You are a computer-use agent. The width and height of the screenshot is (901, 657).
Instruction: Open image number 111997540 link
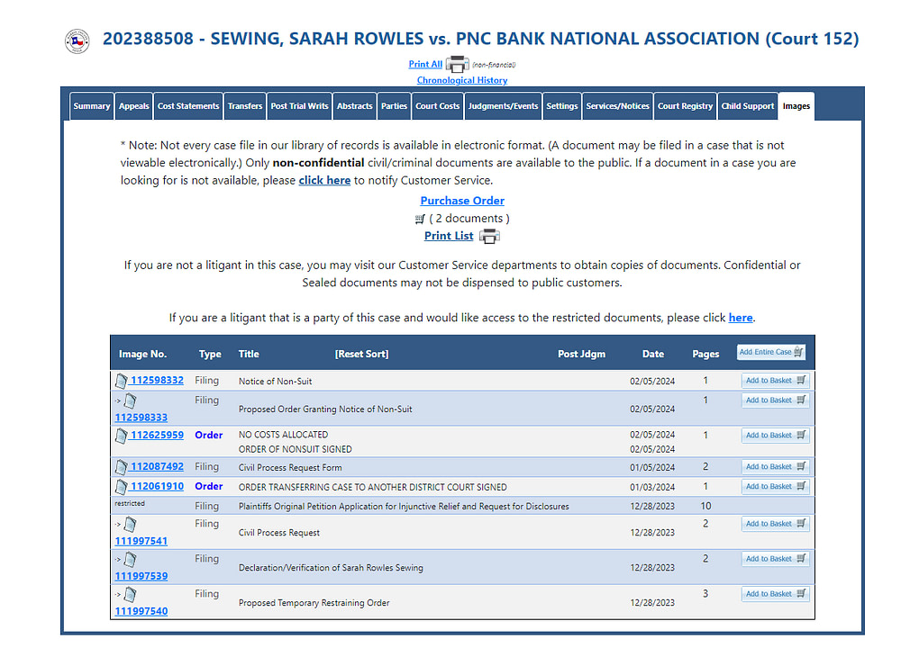tap(141, 611)
